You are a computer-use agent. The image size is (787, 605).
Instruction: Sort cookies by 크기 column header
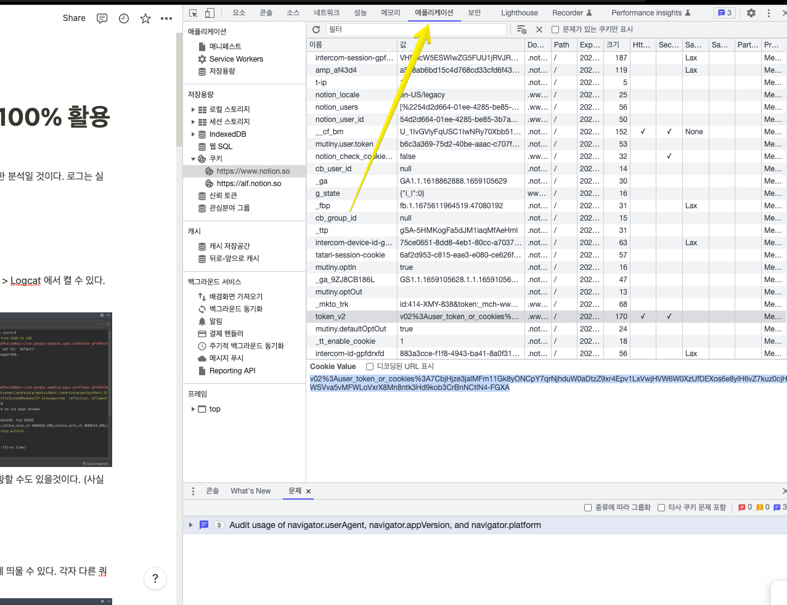(x=616, y=45)
